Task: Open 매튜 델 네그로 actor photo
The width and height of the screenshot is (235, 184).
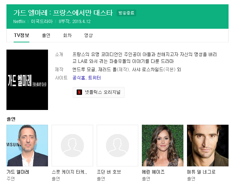Action: (208, 145)
